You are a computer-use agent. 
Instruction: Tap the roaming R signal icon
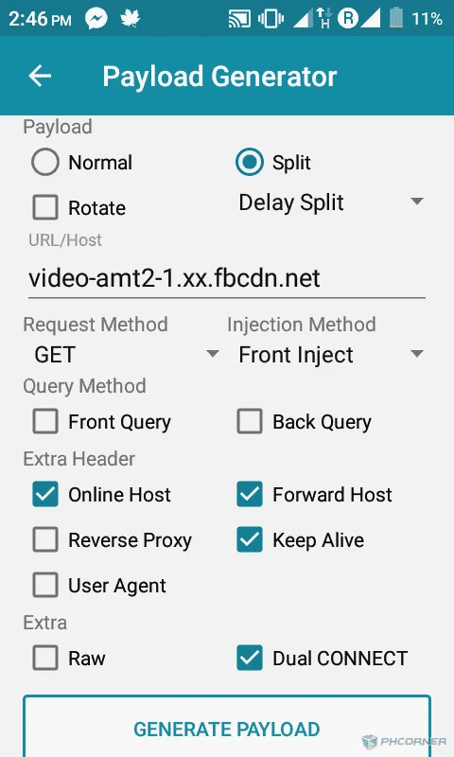(x=348, y=18)
